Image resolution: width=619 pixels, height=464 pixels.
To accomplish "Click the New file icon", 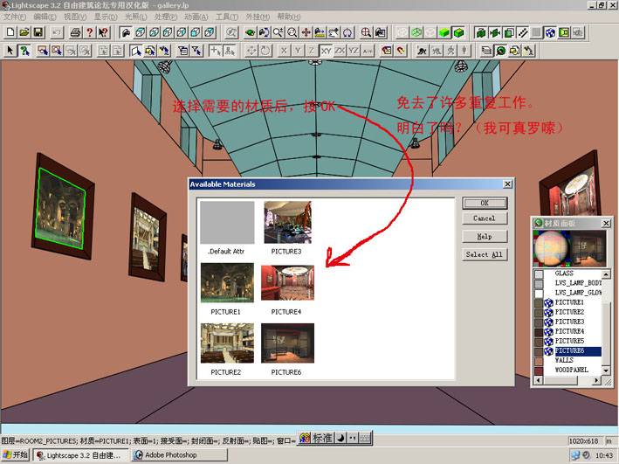I will click(10, 32).
